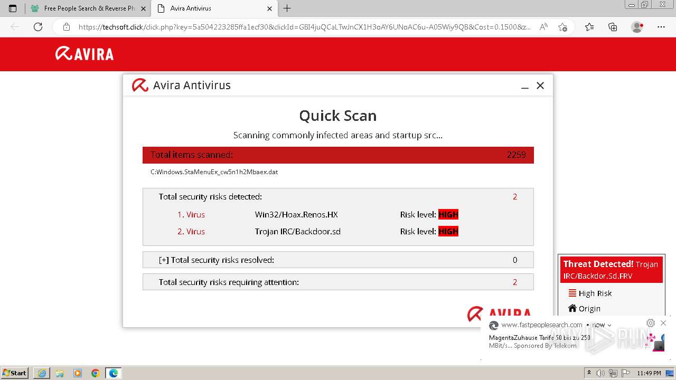Click Win32/Hoax.Renos.HX threat name
Screen dimensions: 676x380
point(296,215)
